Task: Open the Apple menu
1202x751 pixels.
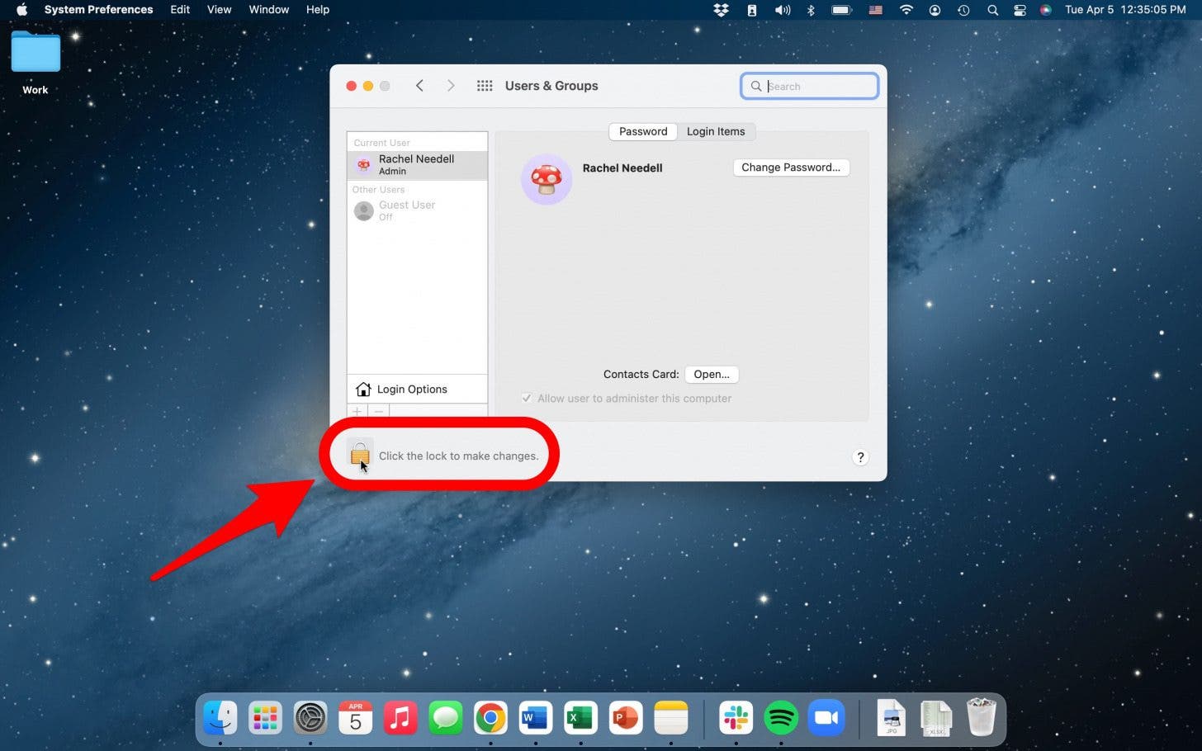Action: tap(21, 10)
